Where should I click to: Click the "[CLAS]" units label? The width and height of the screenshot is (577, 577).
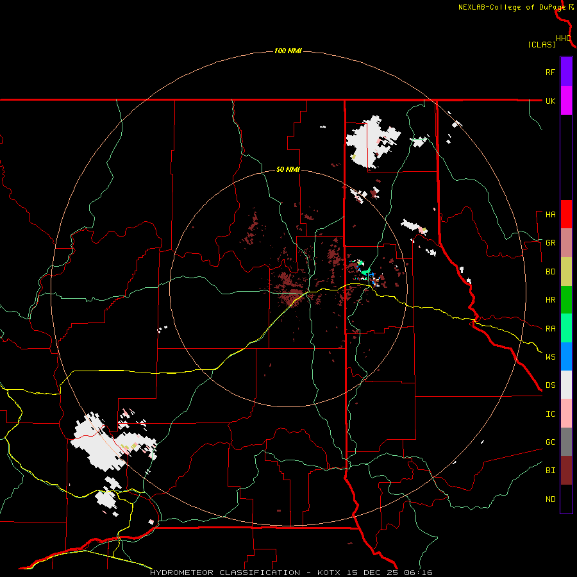click(542, 44)
